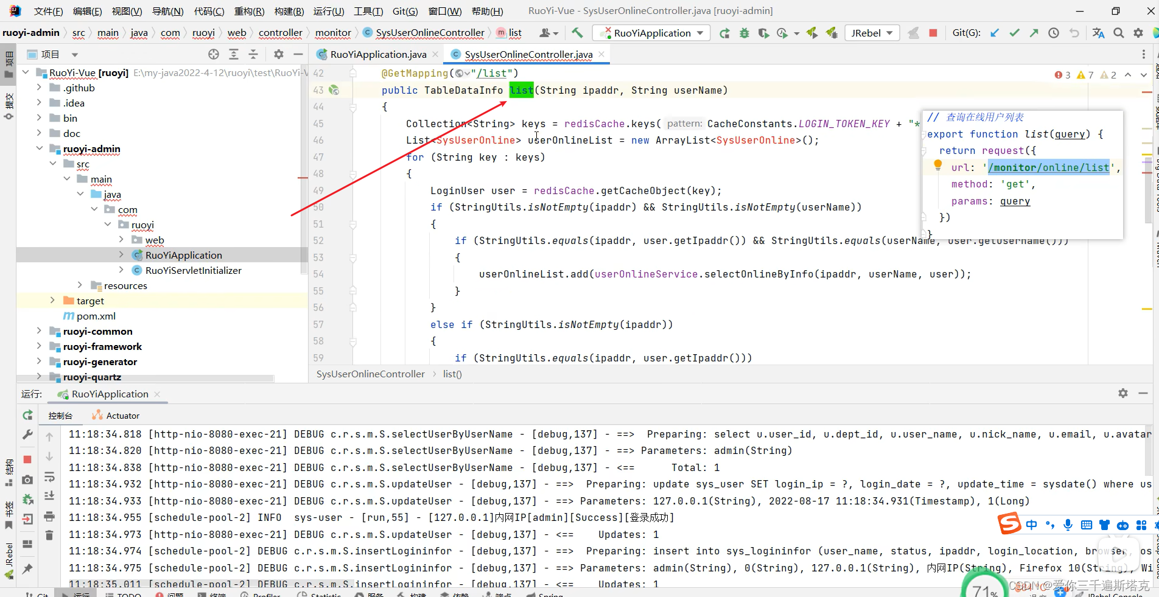
Task: Expand the resources folder
Action: point(80,285)
